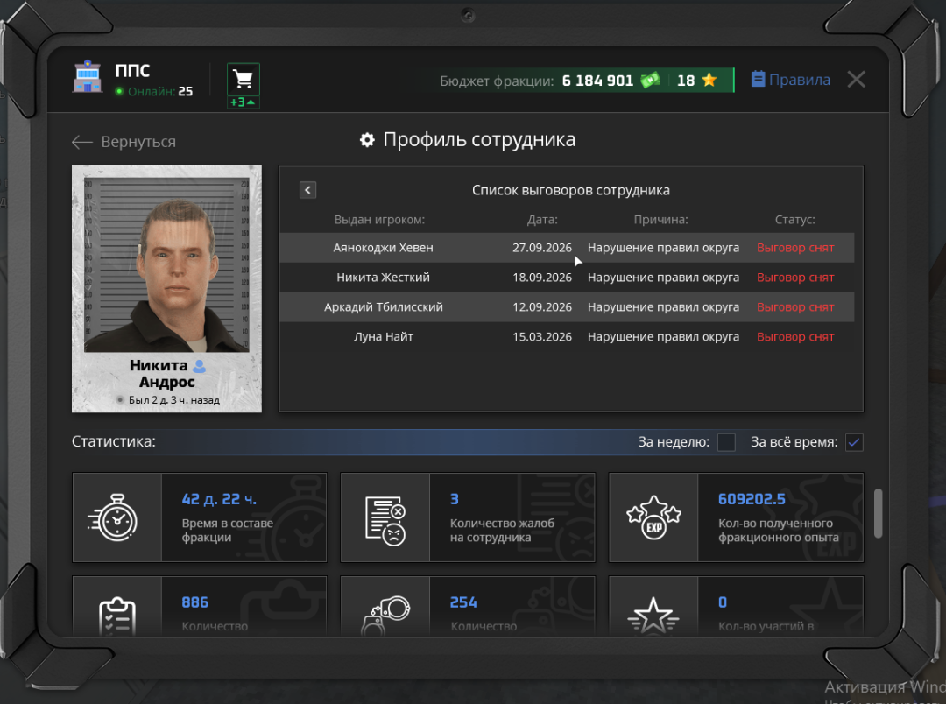The width and height of the screenshot is (946, 704).
Task: Click the 886 statistic value
Action: click(194, 602)
